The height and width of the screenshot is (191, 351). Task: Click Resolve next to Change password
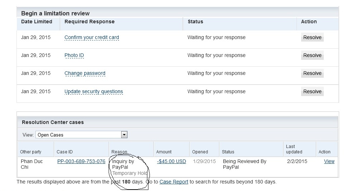[312, 73]
